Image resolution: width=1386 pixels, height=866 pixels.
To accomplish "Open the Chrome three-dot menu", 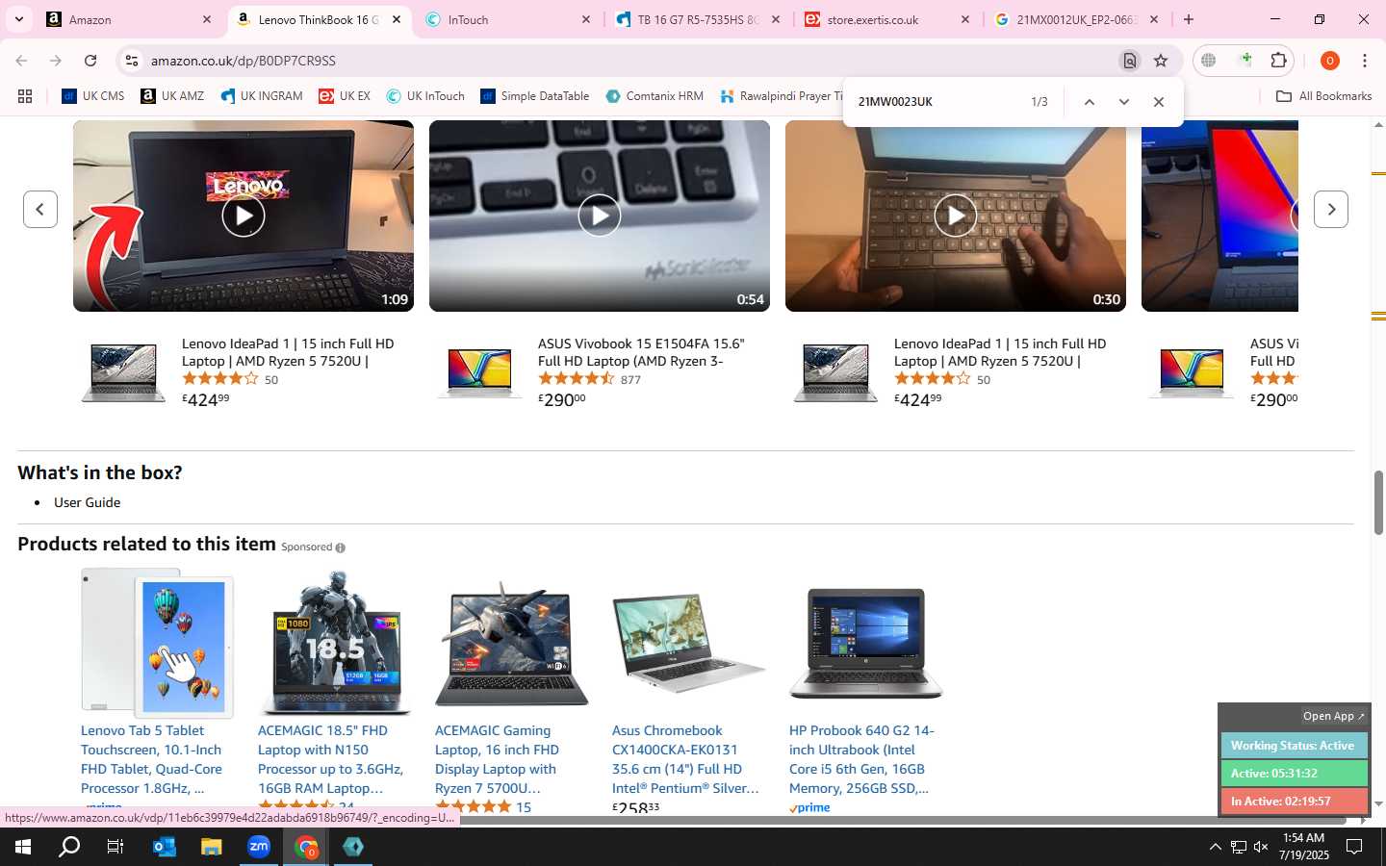I will click(x=1365, y=61).
